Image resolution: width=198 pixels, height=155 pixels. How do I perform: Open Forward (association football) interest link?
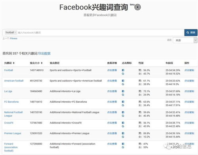[x=11, y=147]
